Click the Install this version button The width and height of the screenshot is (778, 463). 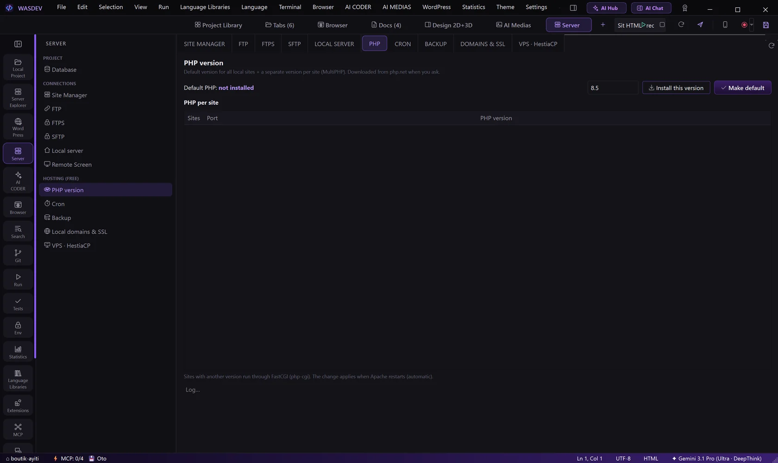click(x=676, y=88)
